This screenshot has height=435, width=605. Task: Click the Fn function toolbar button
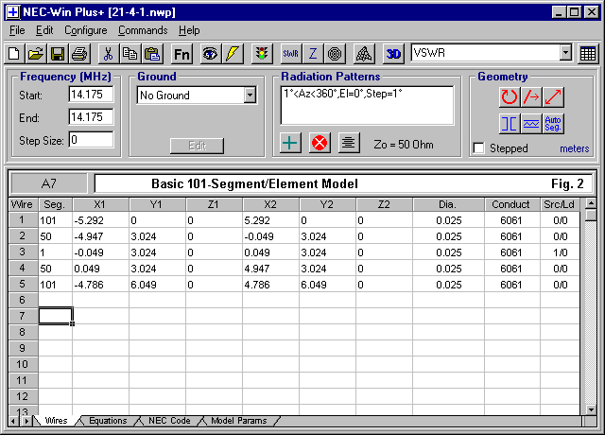tap(181, 54)
